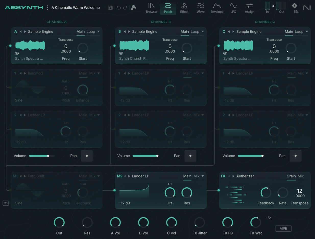Click the ABSYNTH logo
Viewport: 315px width, 239px height.
(x=24, y=8)
